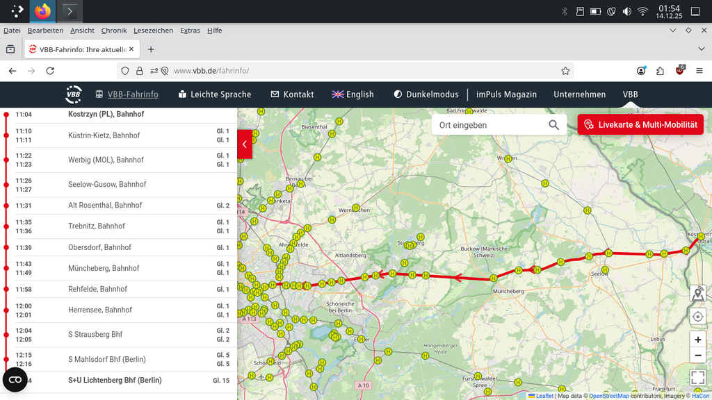Reload the current page

click(50, 71)
